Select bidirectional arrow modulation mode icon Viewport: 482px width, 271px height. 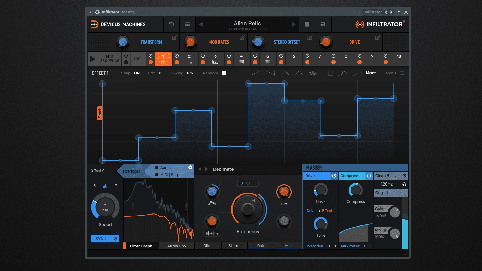[248, 183]
